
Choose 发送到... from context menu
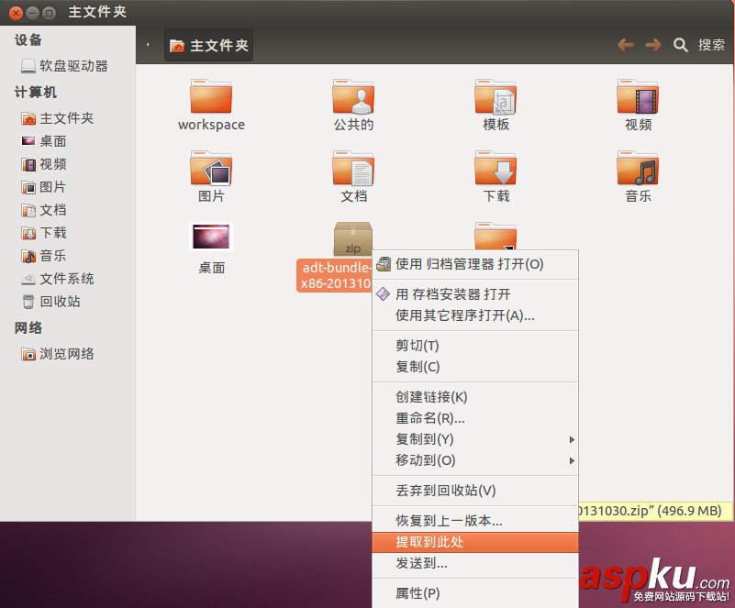[474, 563]
